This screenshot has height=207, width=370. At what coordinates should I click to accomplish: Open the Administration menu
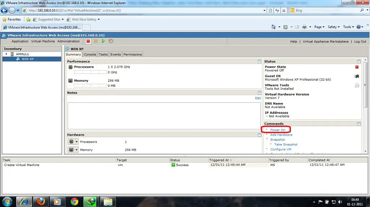(68, 41)
